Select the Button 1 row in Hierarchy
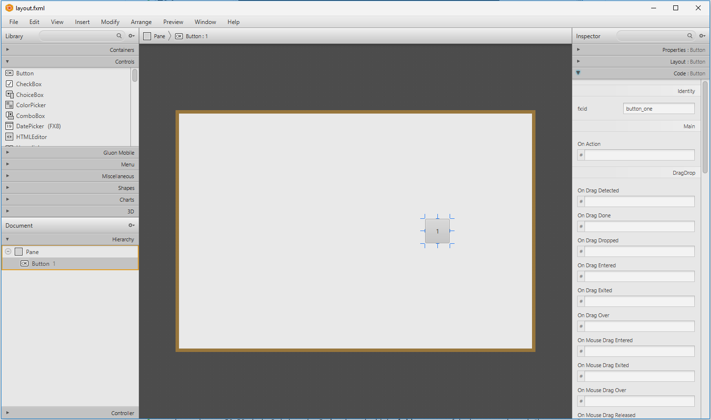This screenshot has width=711, height=420. (70, 263)
